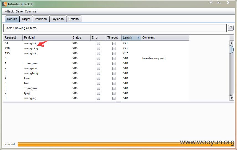Sort by the Status column header
The width and height of the screenshot is (237, 150).
81,37
